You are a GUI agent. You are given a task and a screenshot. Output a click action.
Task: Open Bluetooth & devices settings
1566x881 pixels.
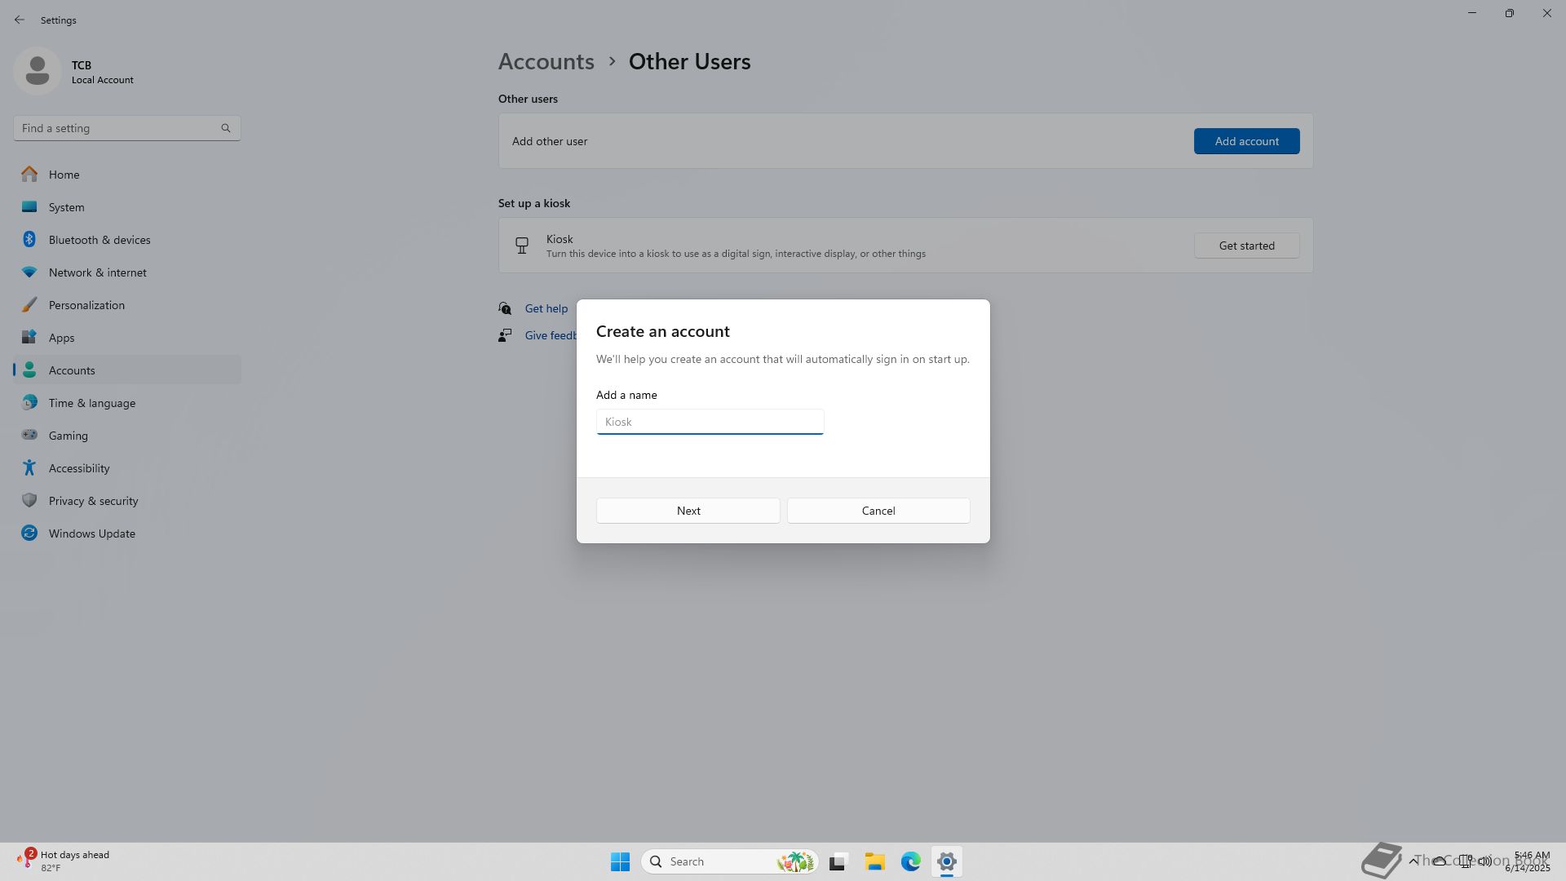(99, 240)
